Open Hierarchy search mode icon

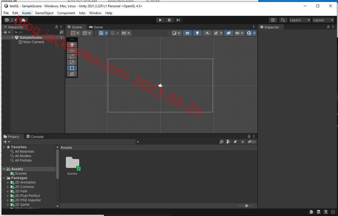point(61,32)
